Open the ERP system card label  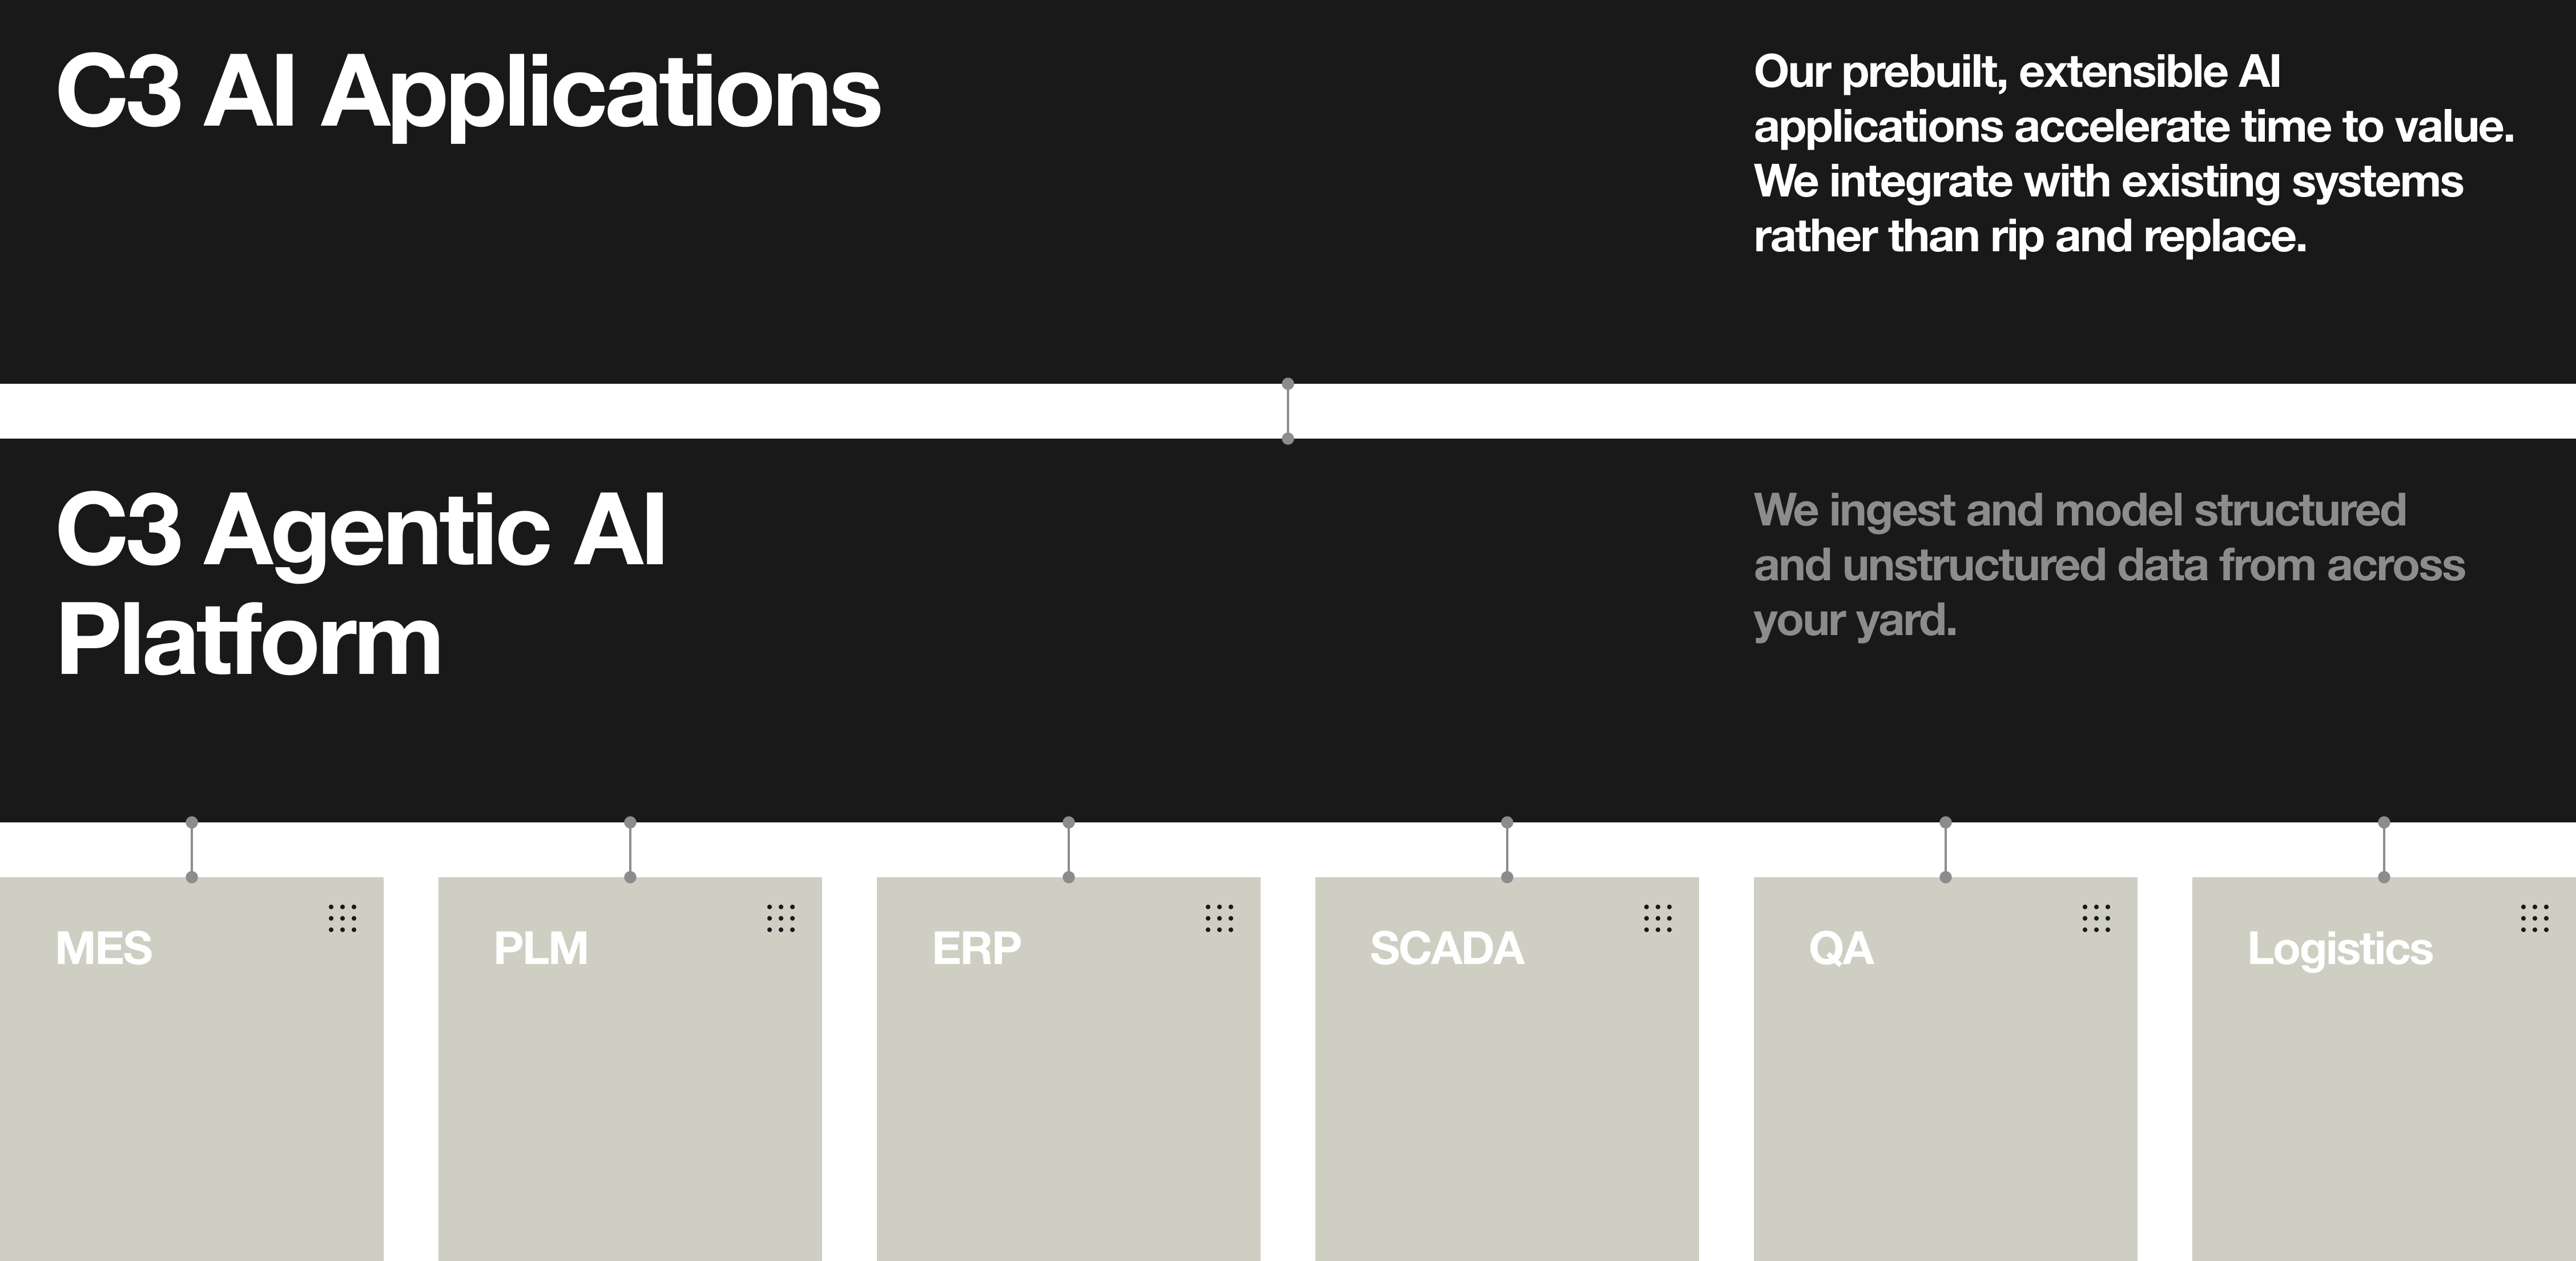pyautogui.click(x=977, y=948)
